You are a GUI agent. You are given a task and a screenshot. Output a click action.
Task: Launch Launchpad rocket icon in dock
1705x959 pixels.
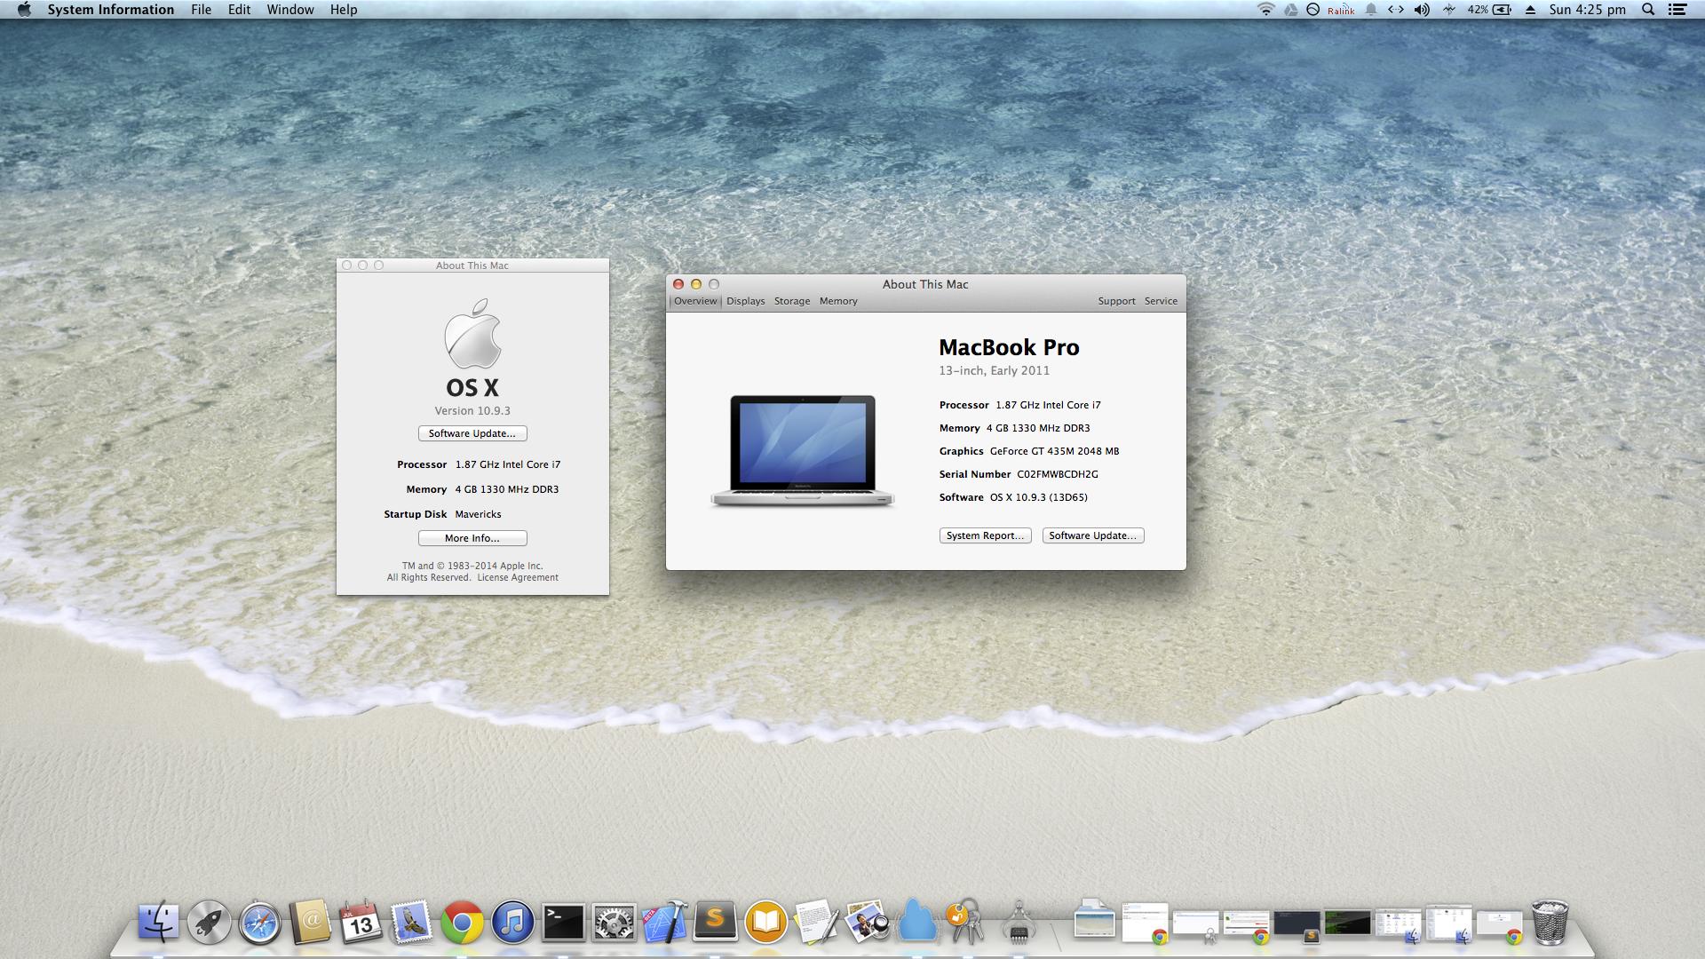click(x=209, y=923)
